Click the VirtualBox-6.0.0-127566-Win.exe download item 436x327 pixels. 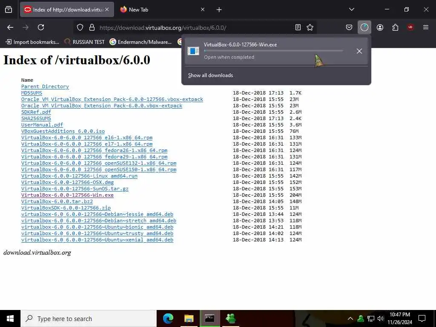tap(276, 51)
